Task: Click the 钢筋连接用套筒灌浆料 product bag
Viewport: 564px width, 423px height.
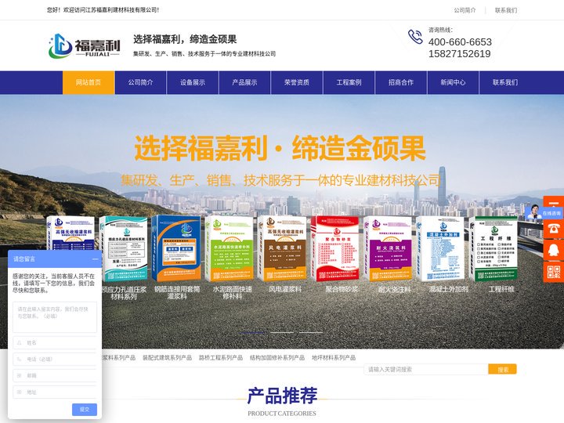Action: point(176,248)
